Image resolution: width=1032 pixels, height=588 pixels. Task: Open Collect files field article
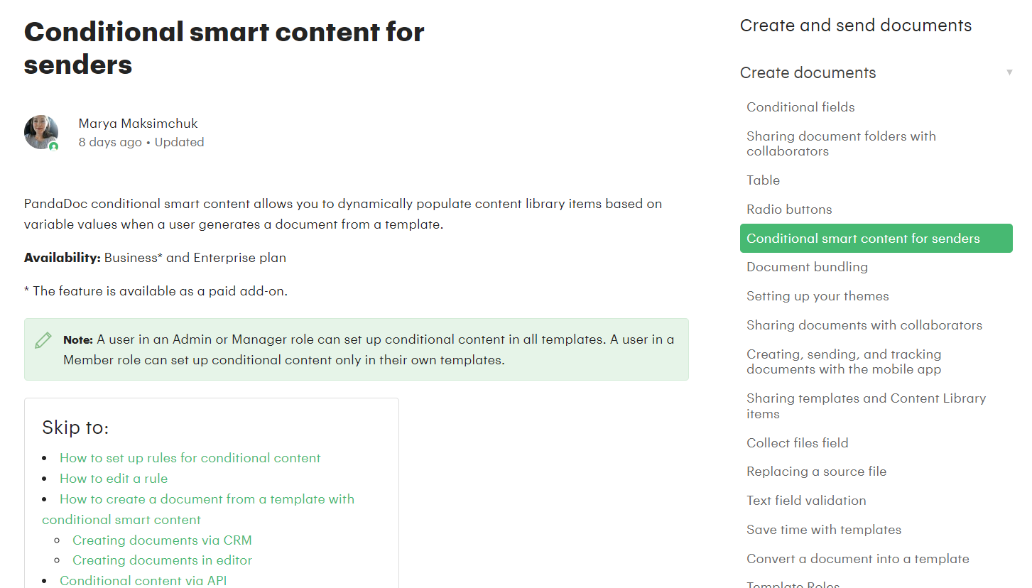(797, 443)
